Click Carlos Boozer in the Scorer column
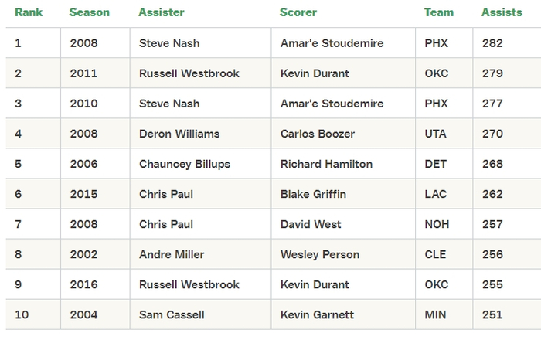The width and height of the screenshot is (541, 340). pyautogui.click(x=318, y=134)
